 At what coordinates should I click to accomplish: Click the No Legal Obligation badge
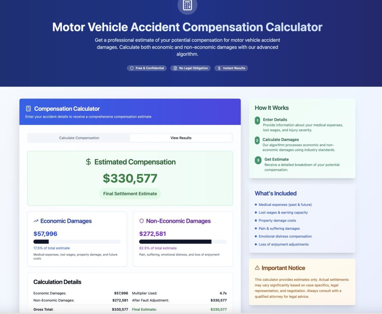click(x=191, y=68)
